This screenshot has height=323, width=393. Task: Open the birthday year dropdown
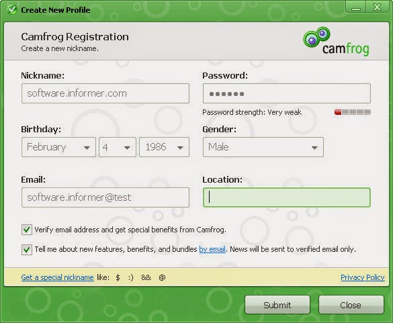(164, 147)
